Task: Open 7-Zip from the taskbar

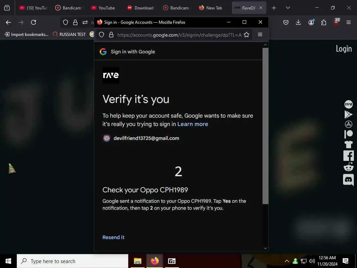Action: (172, 261)
